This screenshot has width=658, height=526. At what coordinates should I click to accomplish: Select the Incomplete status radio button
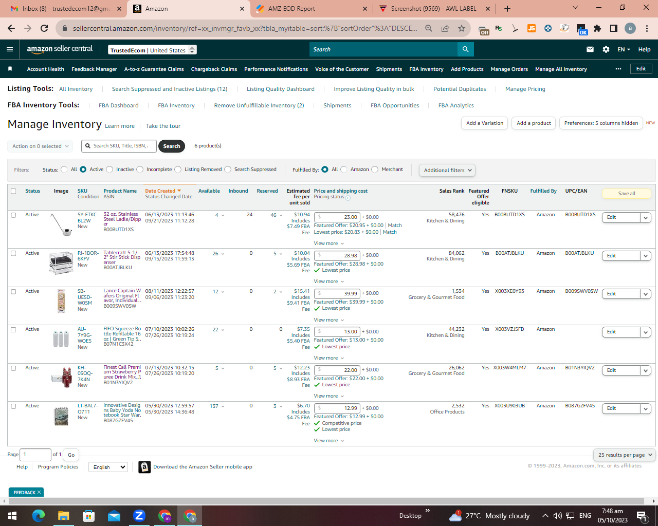[x=140, y=170]
